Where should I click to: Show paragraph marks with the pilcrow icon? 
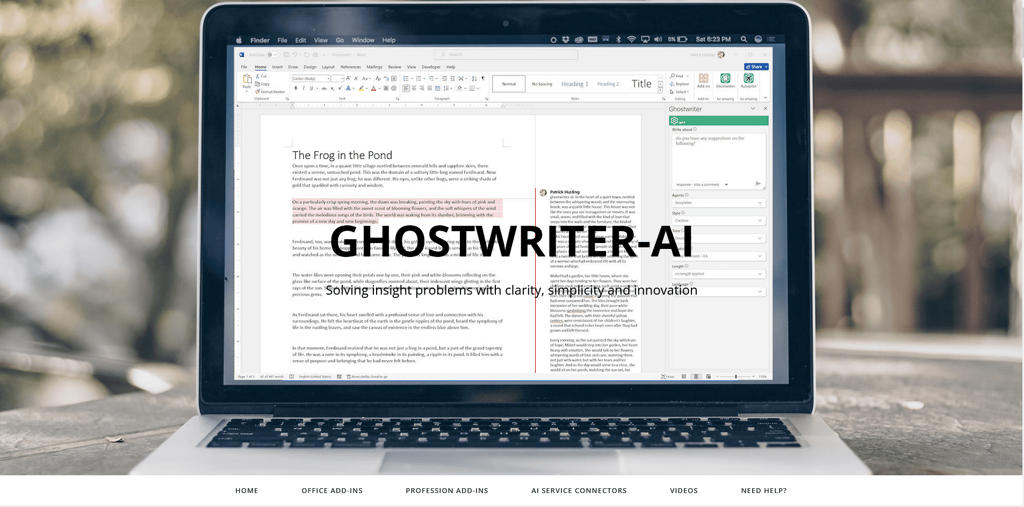(483, 78)
